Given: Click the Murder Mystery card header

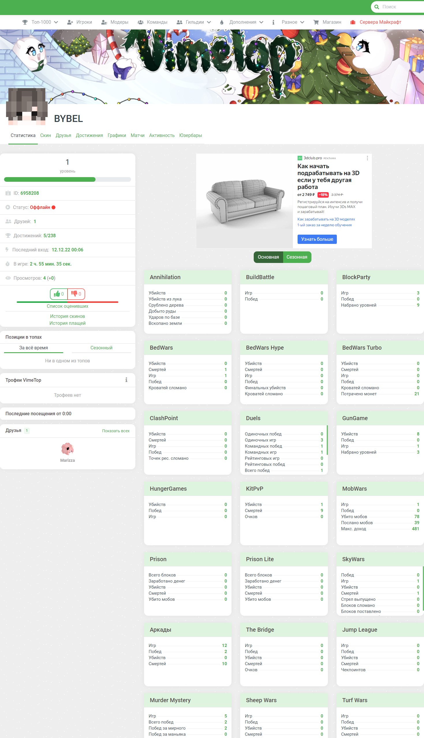Looking at the screenshot, I should (188, 700).
